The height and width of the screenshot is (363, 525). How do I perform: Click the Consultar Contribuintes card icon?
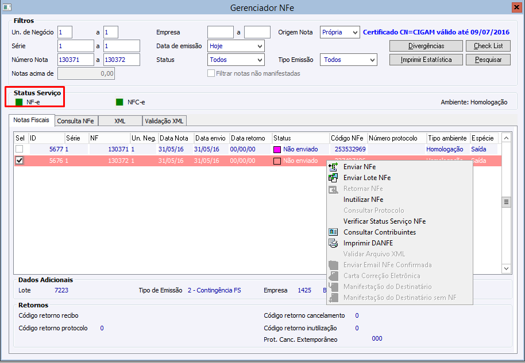[333, 232]
